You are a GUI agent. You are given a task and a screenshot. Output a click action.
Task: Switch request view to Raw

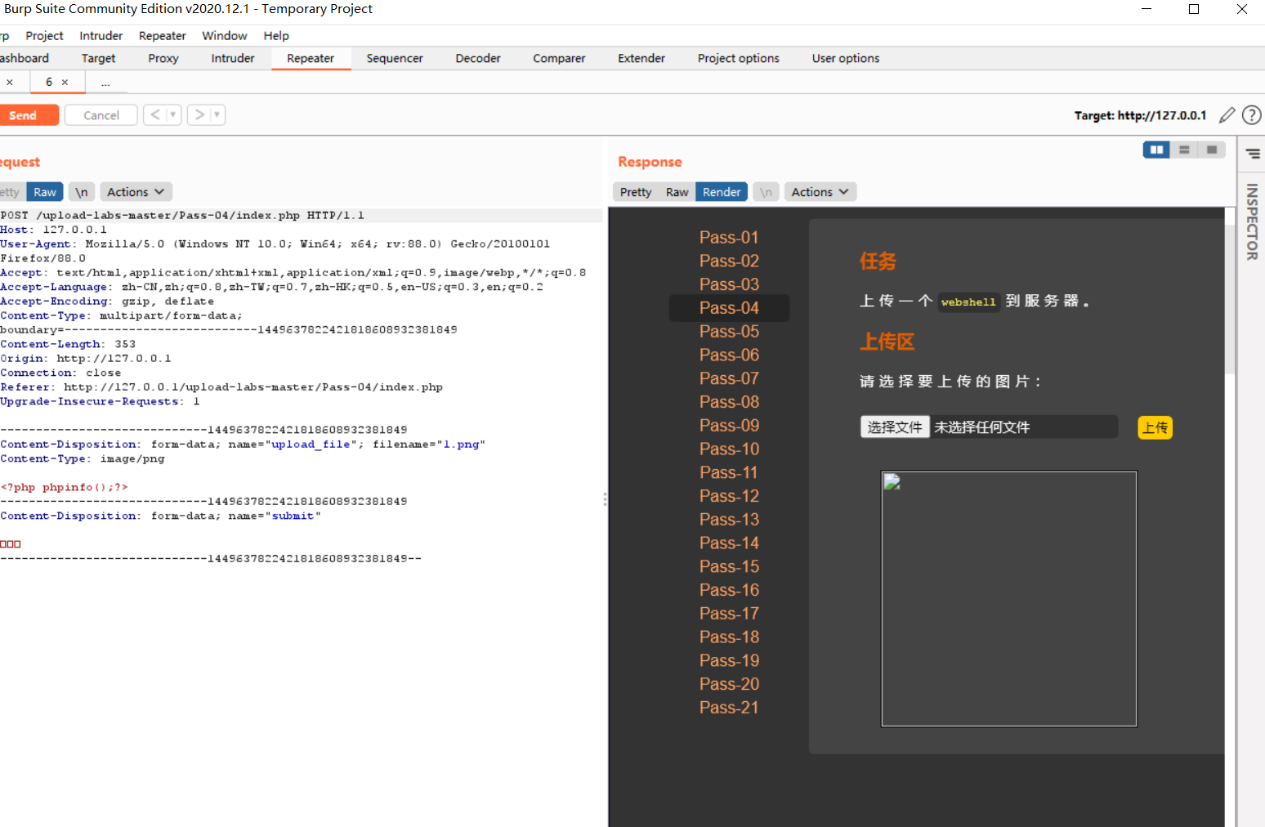[45, 192]
